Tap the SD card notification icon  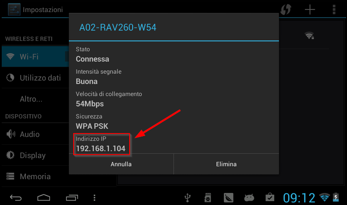coord(208,198)
